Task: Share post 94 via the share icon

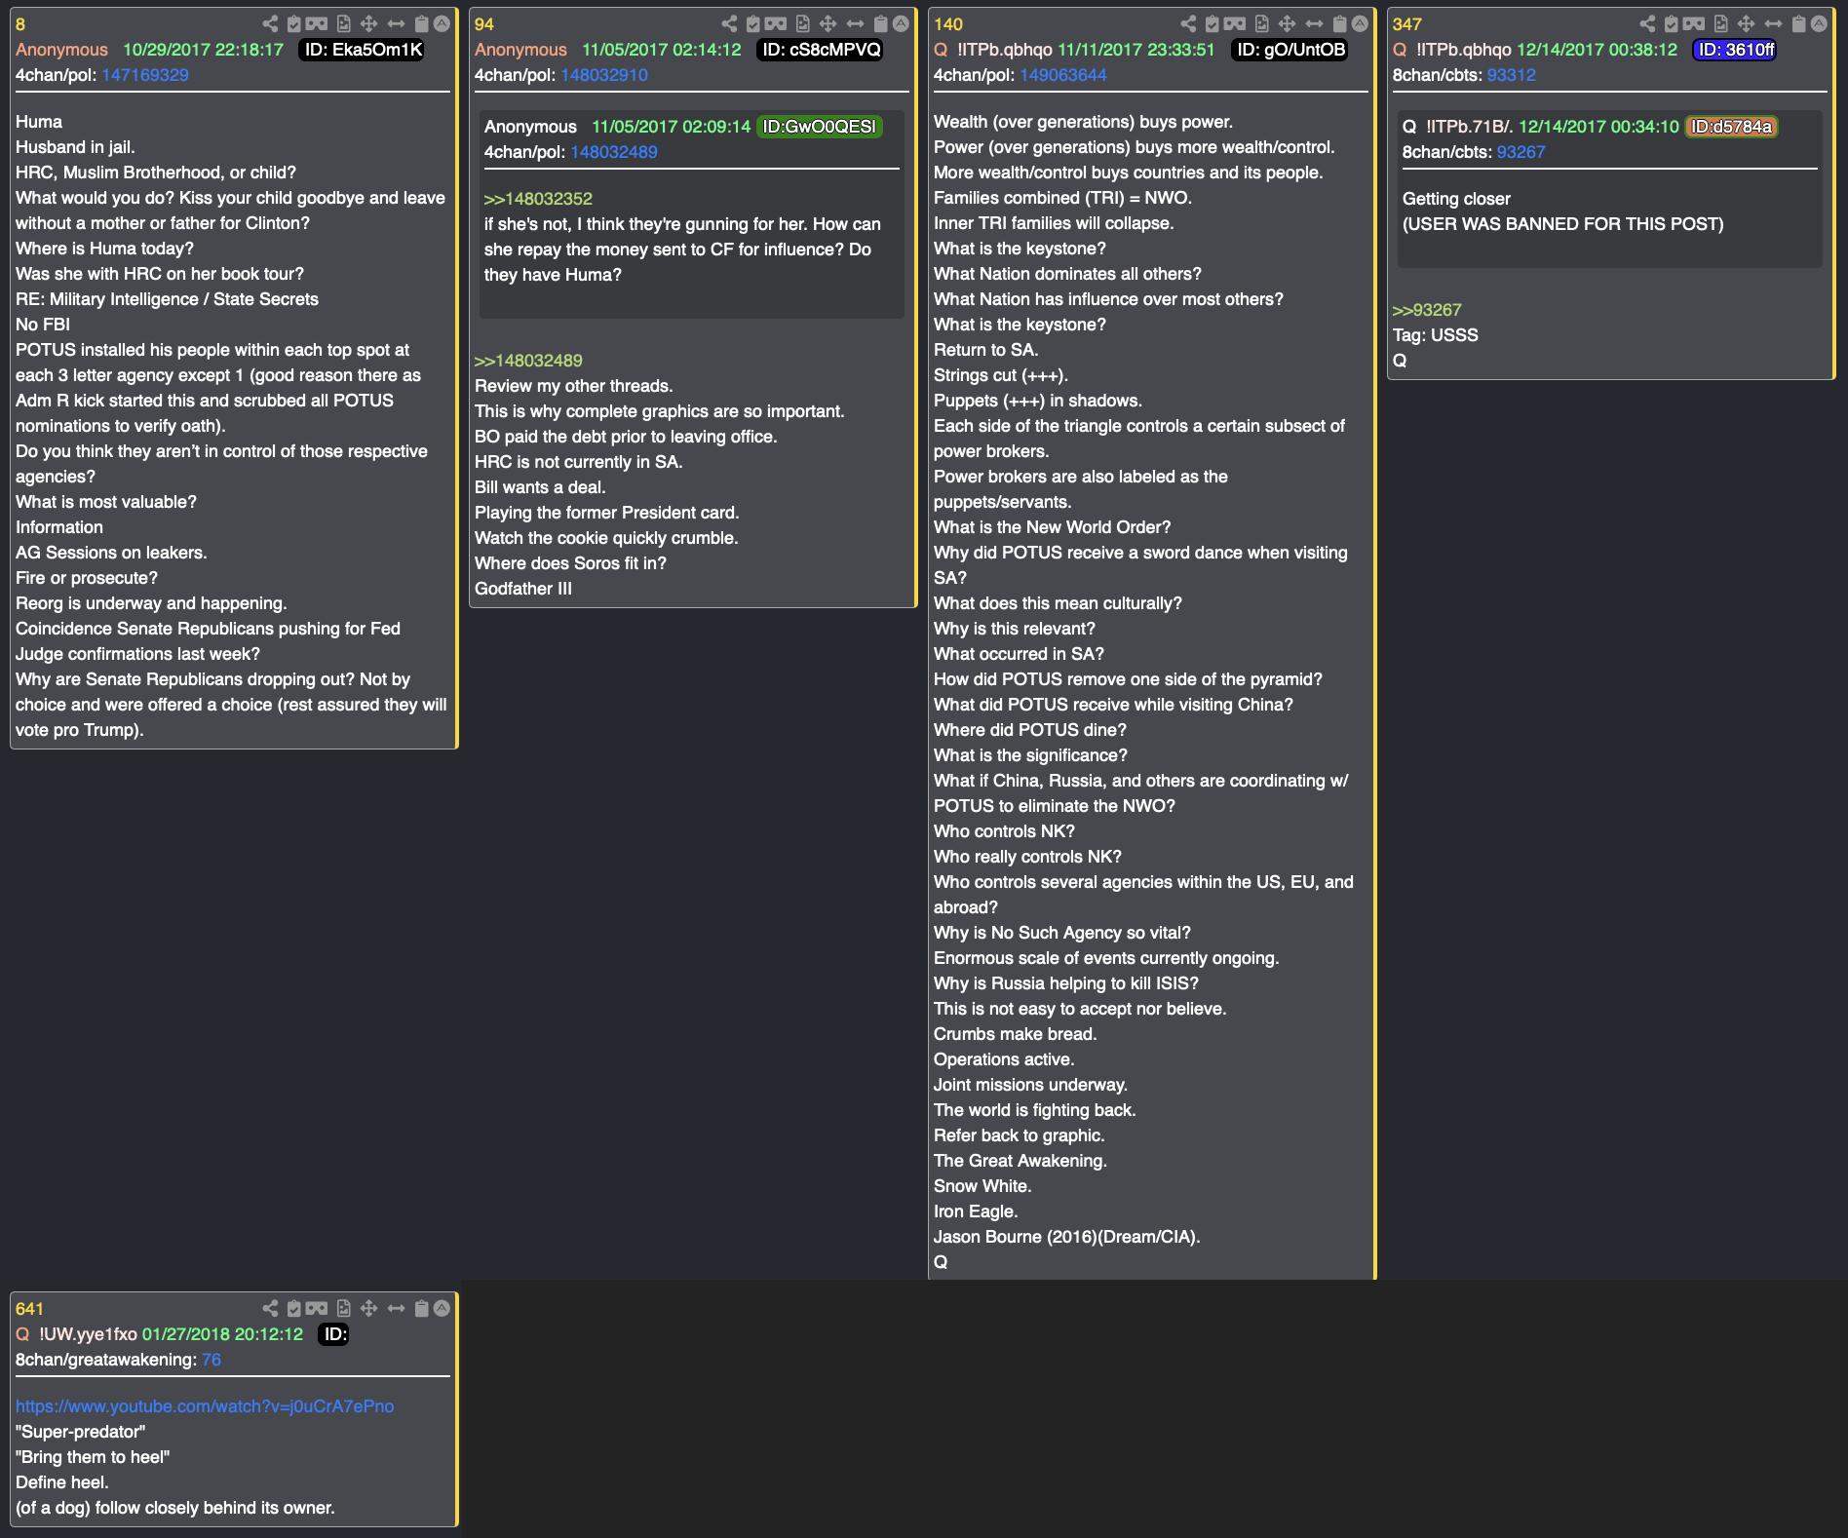Action: click(x=729, y=23)
